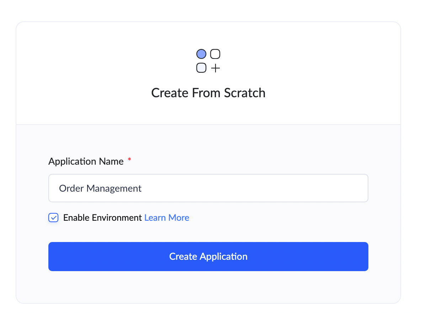Click the white header background beside the scratch icon
Viewport: 426px width, 313px height.
pyautogui.click(x=299, y=61)
